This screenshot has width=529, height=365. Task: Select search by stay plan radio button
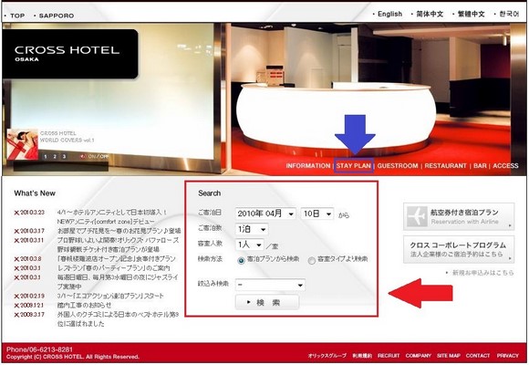click(x=241, y=260)
